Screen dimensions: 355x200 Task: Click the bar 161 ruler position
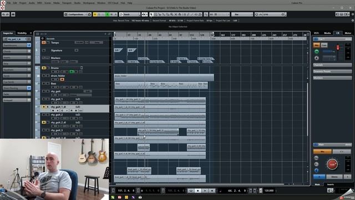[223, 35]
